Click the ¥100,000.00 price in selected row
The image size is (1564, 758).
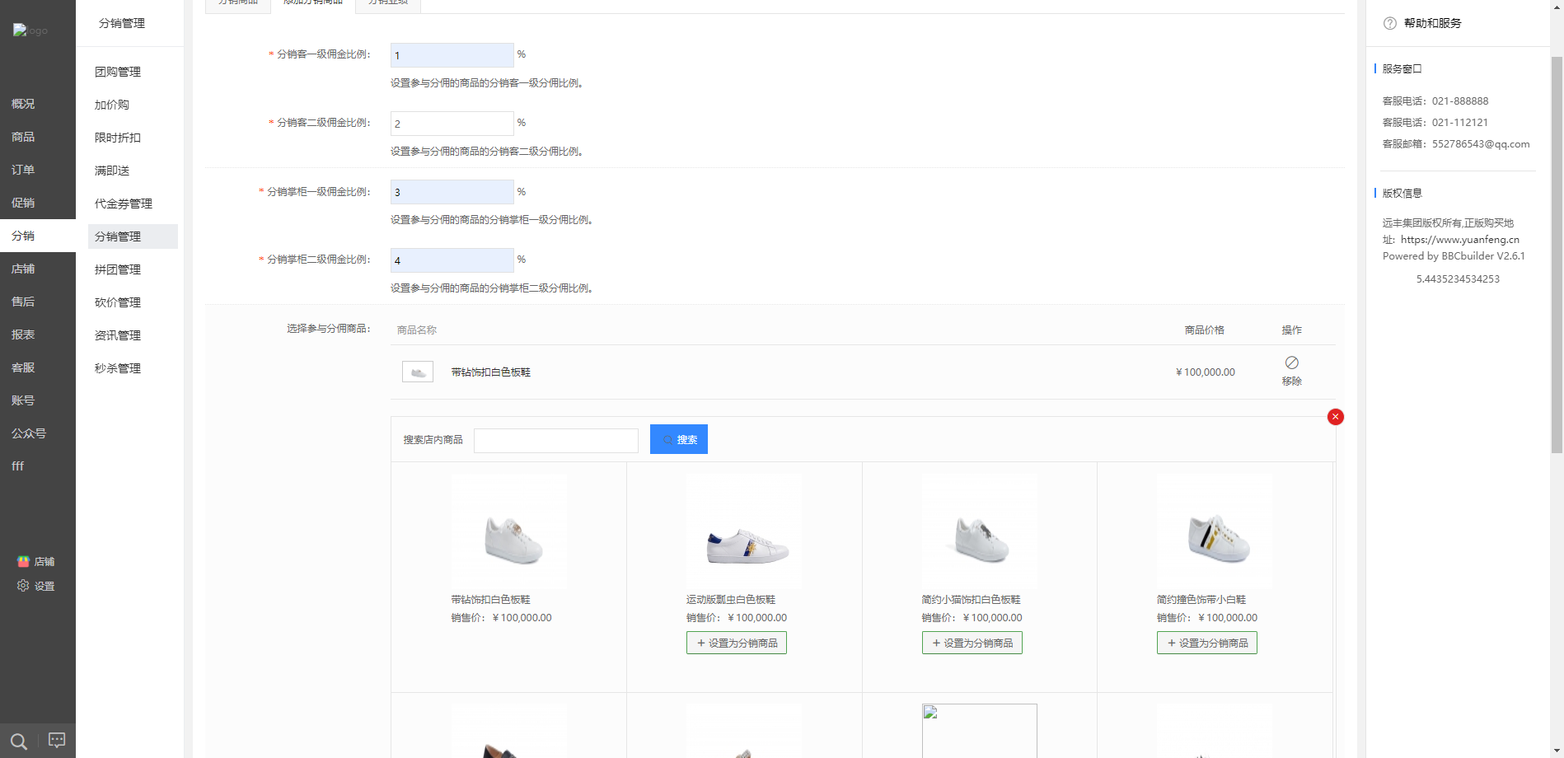point(1206,372)
